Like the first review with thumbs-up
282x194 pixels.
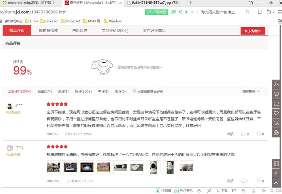tap(243, 134)
